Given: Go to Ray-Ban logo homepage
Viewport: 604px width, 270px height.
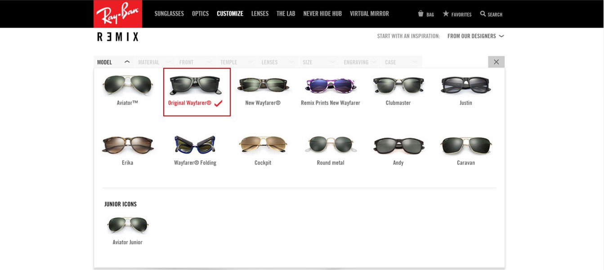Looking at the screenshot, I should coord(118,14).
